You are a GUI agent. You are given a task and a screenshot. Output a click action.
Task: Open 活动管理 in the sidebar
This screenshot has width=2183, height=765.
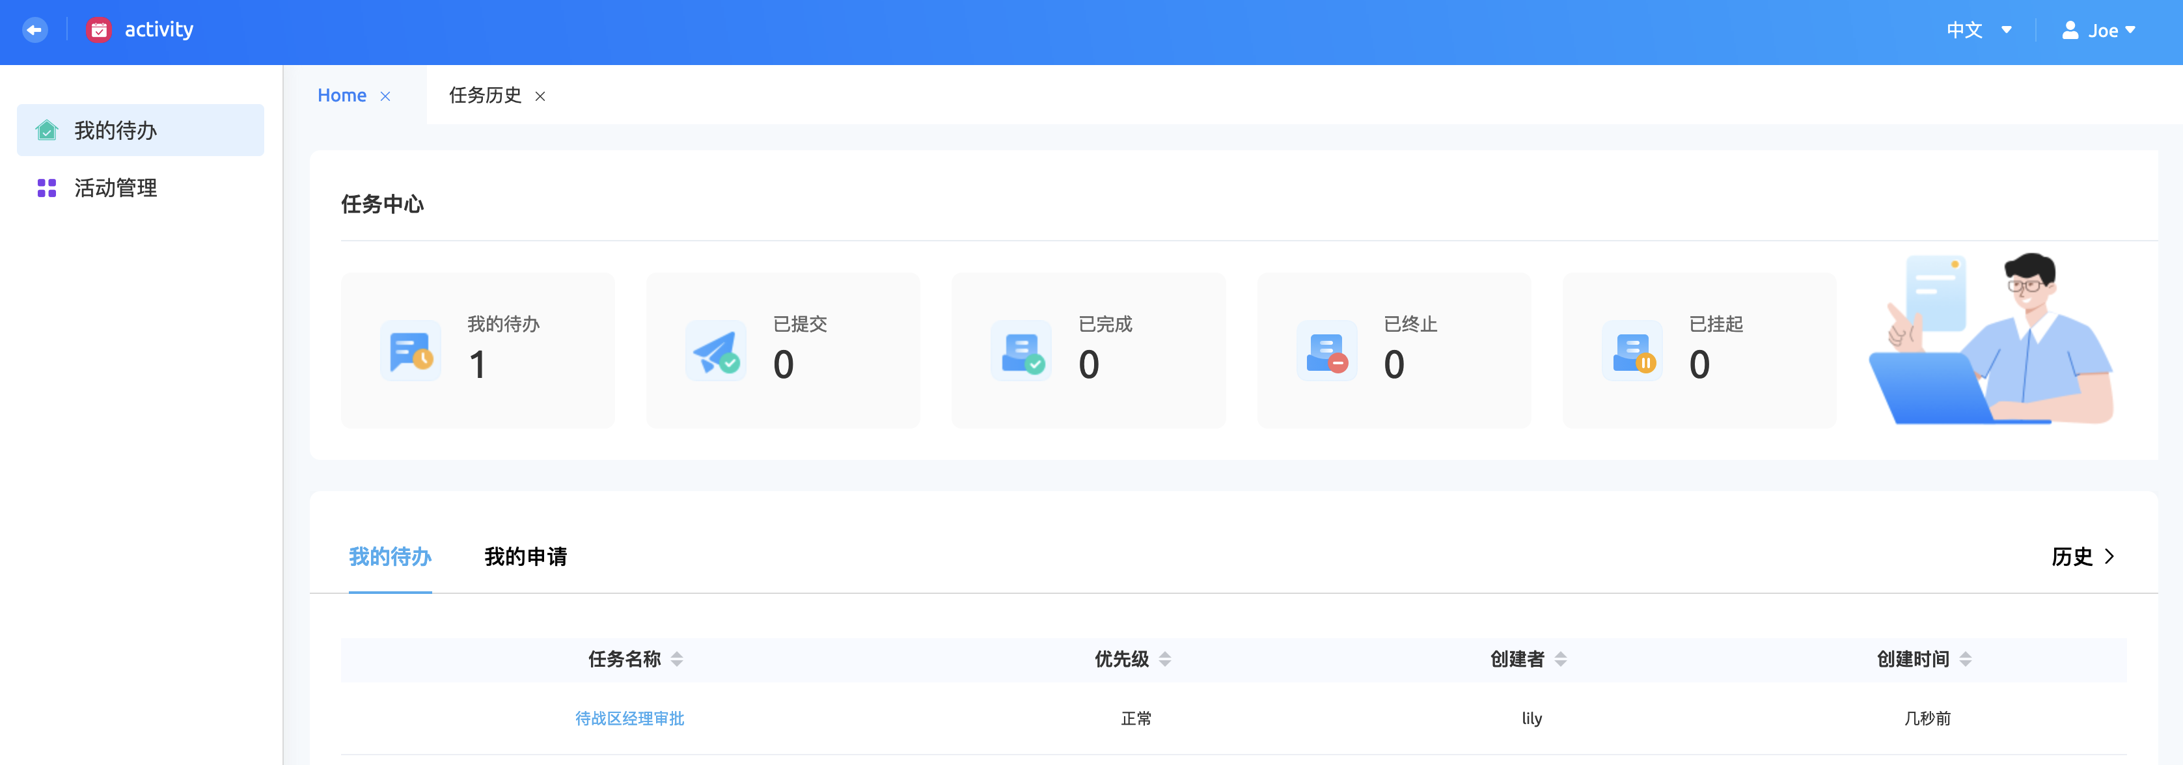tap(115, 188)
